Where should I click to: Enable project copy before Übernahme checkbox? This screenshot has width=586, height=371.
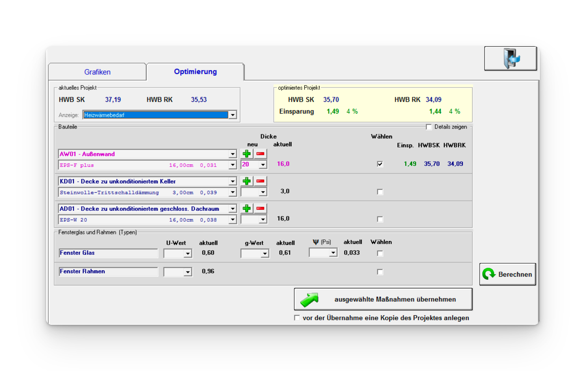297,318
